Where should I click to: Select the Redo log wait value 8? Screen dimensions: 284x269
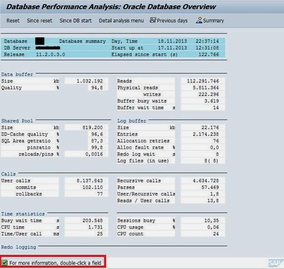point(217,154)
